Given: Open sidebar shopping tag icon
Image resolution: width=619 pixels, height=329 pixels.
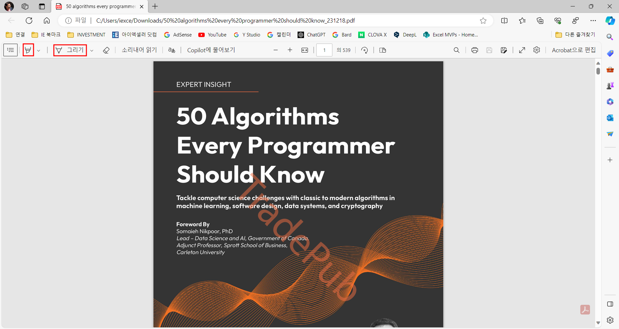Looking at the screenshot, I should 610,53.
